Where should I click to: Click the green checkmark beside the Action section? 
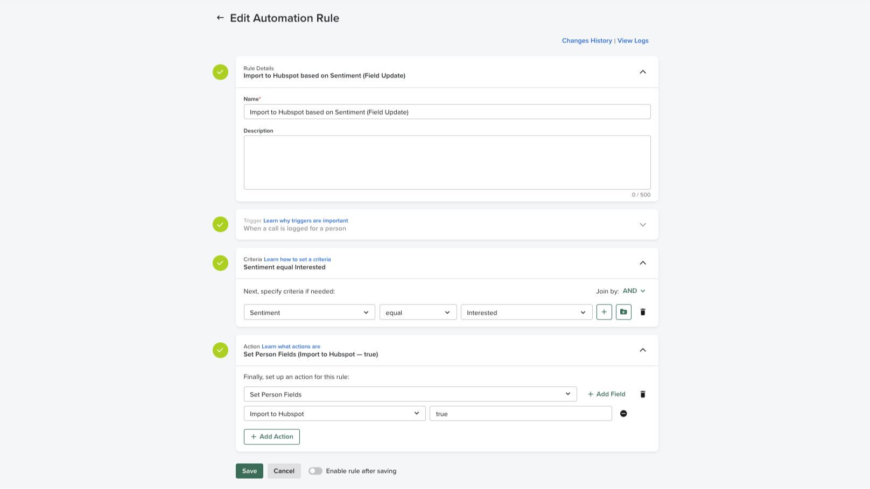coord(220,350)
